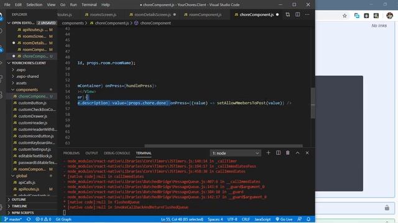Split the terminal pane

[278, 153]
